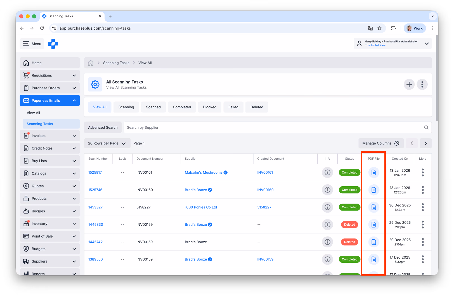Image resolution: width=454 pixels, height=296 pixels.
Task: Select the View All tab
Action: pos(100,107)
